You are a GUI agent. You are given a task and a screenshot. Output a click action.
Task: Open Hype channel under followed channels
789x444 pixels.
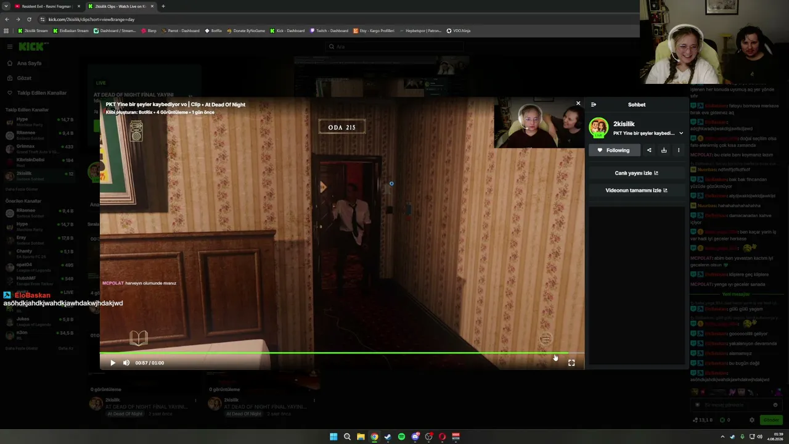(39, 121)
